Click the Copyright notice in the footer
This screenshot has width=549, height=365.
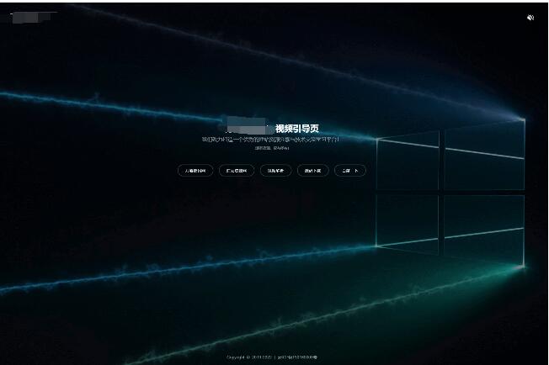tap(248, 357)
